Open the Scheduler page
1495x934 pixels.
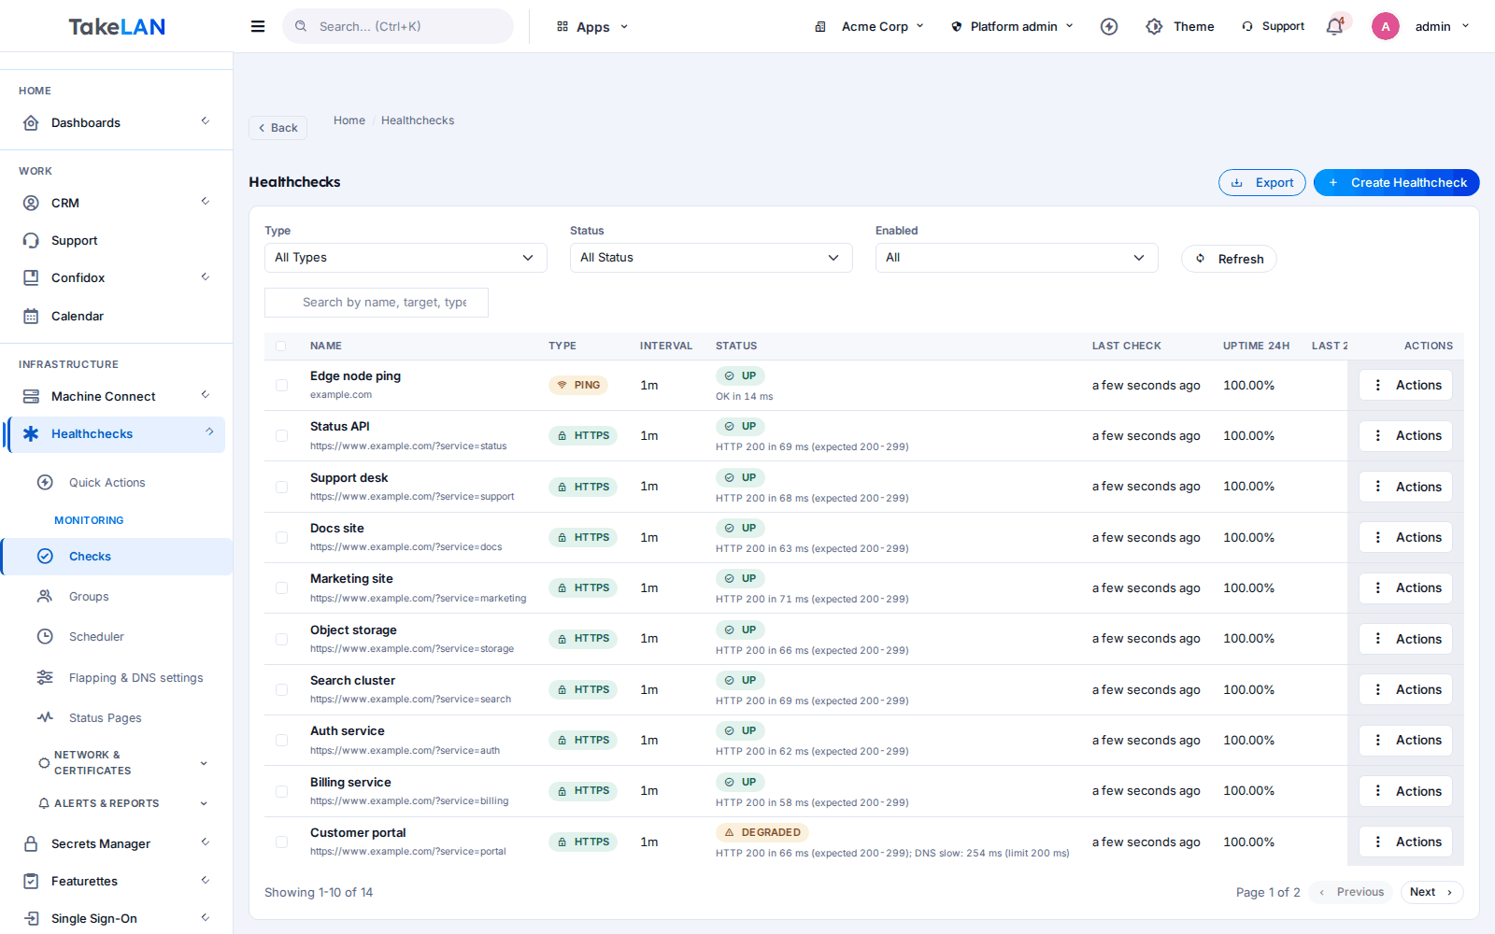point(96,637)
